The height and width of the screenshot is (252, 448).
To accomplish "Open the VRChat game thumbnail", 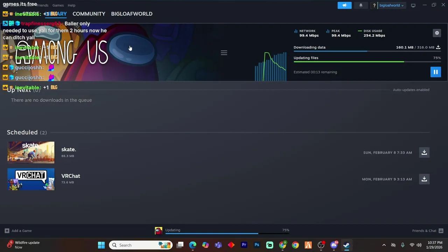I will [31, 179].
